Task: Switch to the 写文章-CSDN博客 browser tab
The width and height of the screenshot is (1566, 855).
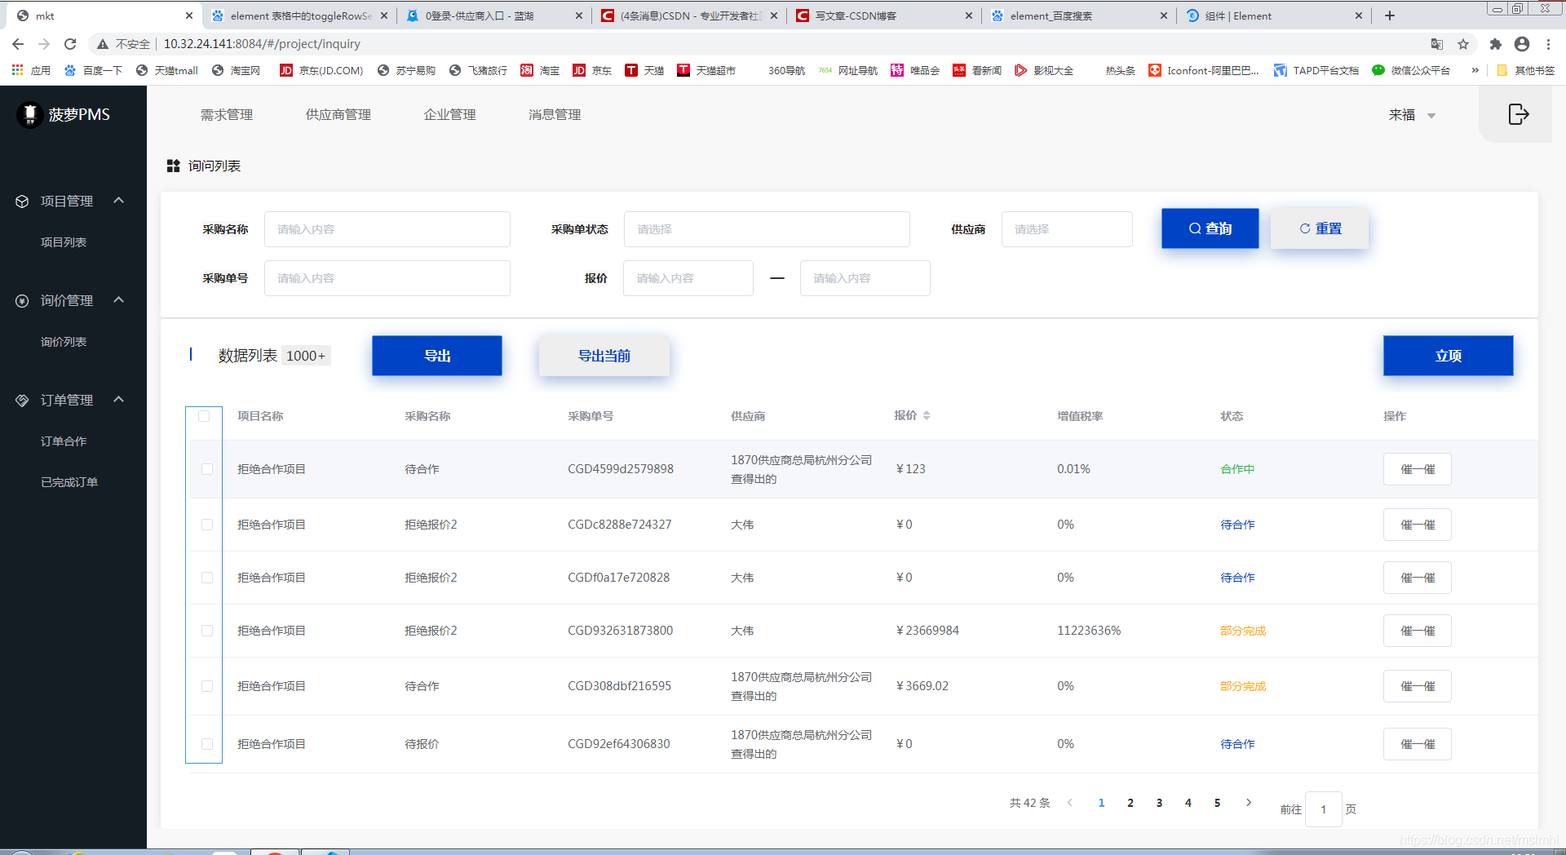Action: 884,16
